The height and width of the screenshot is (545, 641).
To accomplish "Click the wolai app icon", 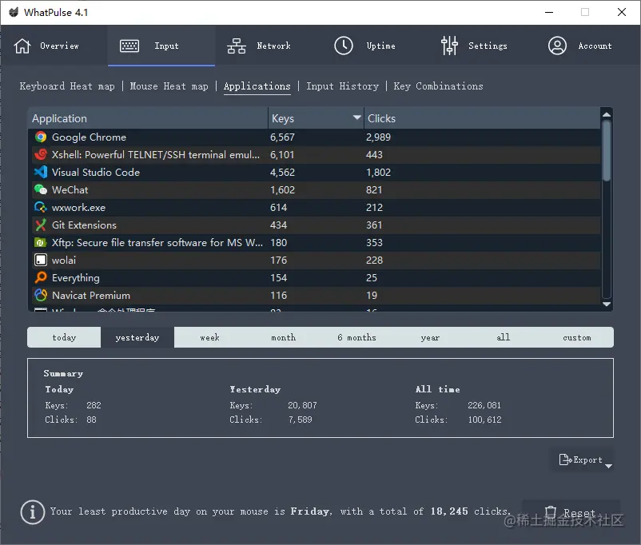I will click(41, 260).
